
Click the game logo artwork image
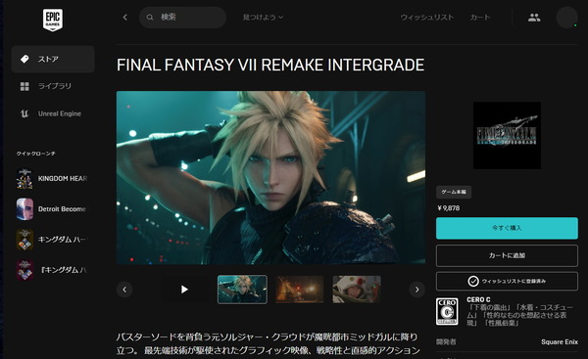tap(507, 135)
